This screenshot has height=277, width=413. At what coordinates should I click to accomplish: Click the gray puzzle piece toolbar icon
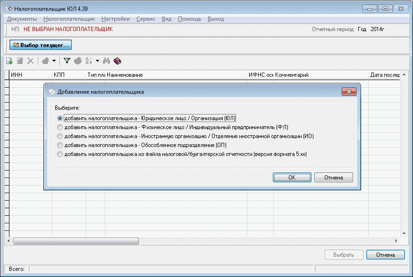pos(78,61)
